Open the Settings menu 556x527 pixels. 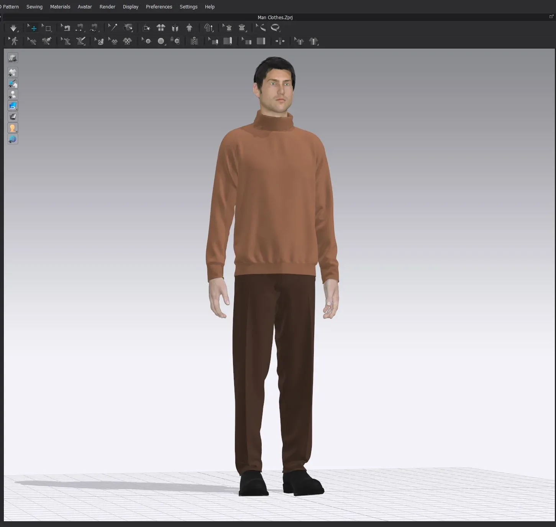coord(189,7)
